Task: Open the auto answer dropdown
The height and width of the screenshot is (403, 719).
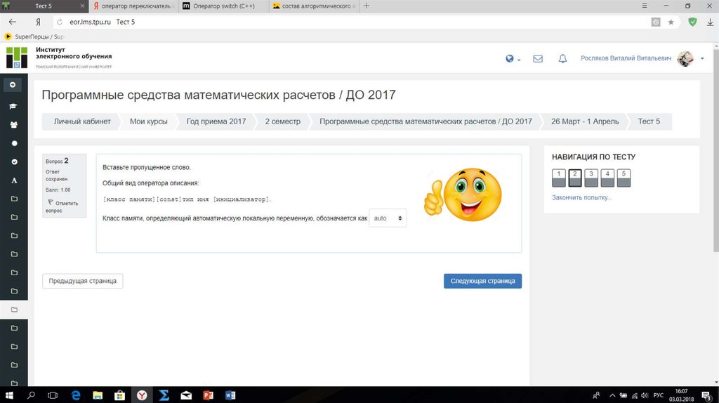Action: pyautogui.click(x=388, y=218)
